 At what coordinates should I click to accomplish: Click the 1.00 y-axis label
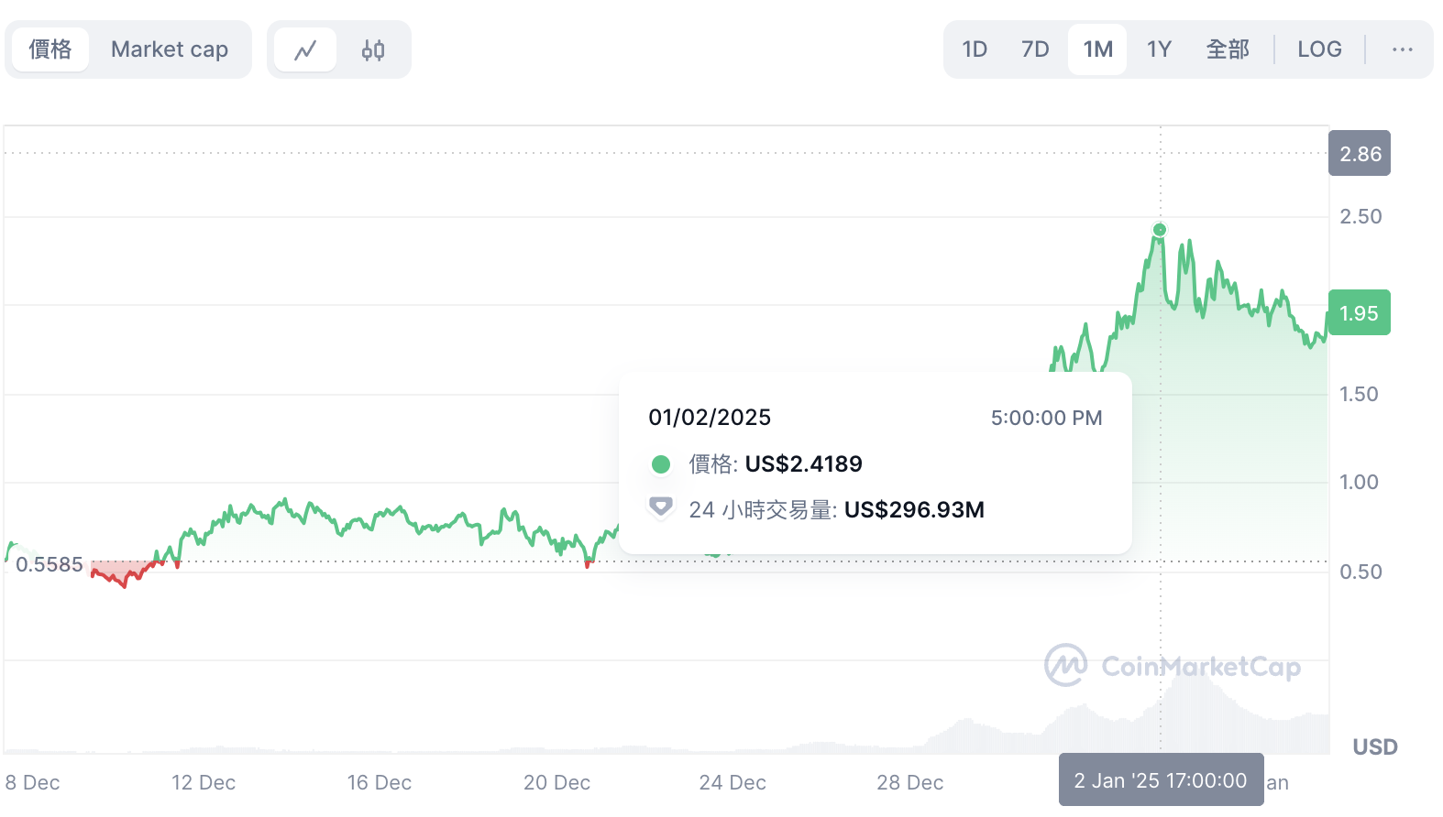coord(1359,483)
